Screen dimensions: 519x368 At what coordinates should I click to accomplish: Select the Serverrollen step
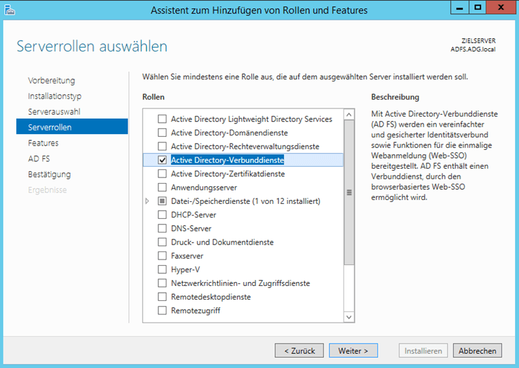click(x=72, y=127)
